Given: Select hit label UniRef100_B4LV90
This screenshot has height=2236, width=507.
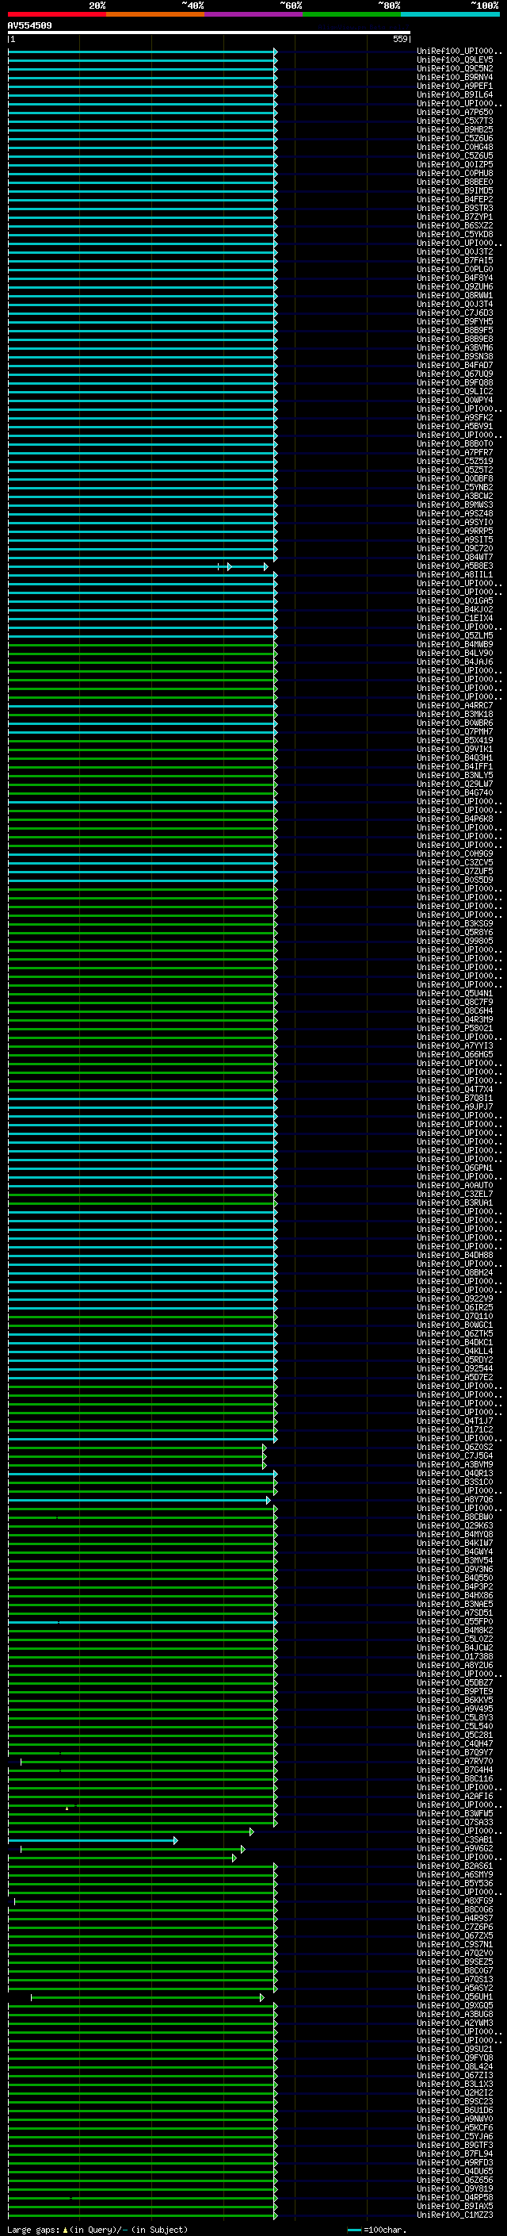Looking at the screenshot, I should coord(454,653).
